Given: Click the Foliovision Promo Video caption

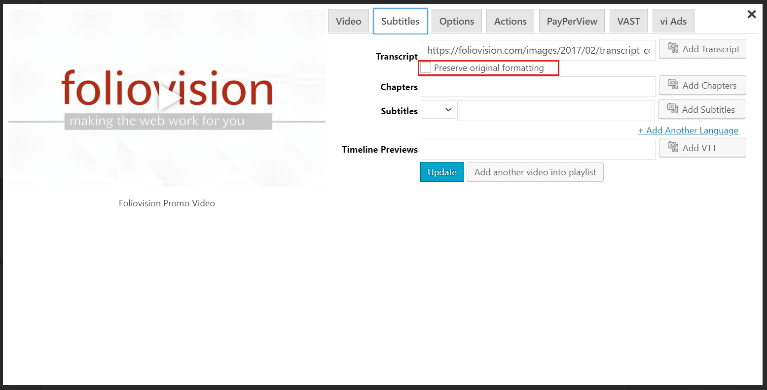Looking at the screenshot, I should point(167,203).
